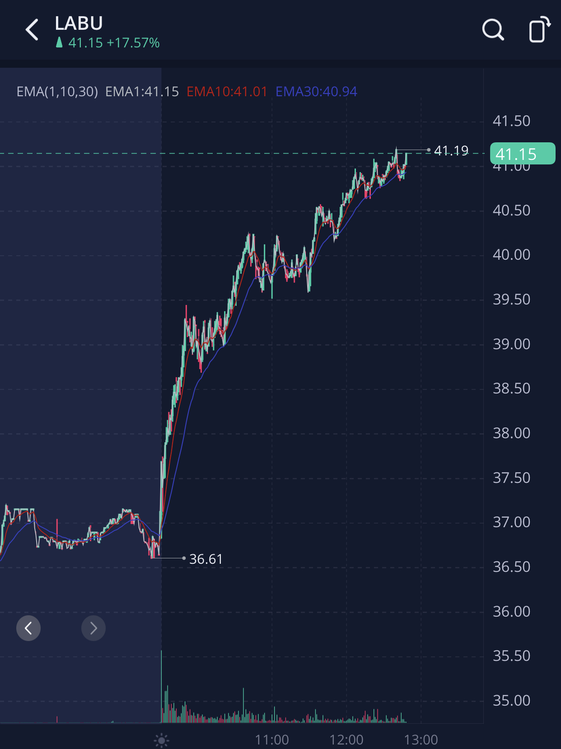Tap the 36.50 price axis label

511,567
